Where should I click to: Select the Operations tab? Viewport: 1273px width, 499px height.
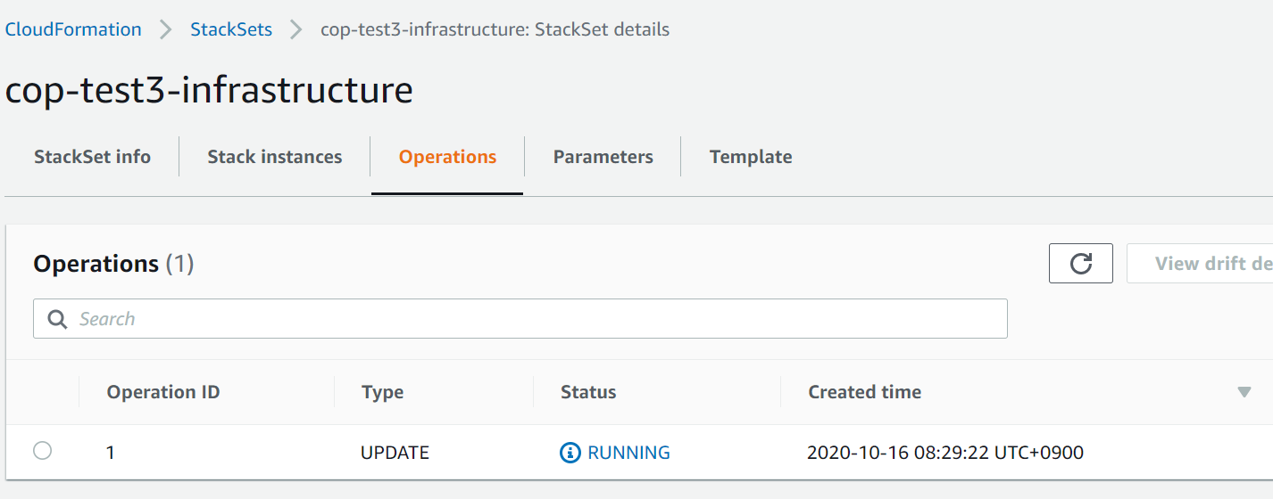point(447,157)
